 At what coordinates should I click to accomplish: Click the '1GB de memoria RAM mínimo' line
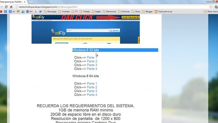click(85, 110)
